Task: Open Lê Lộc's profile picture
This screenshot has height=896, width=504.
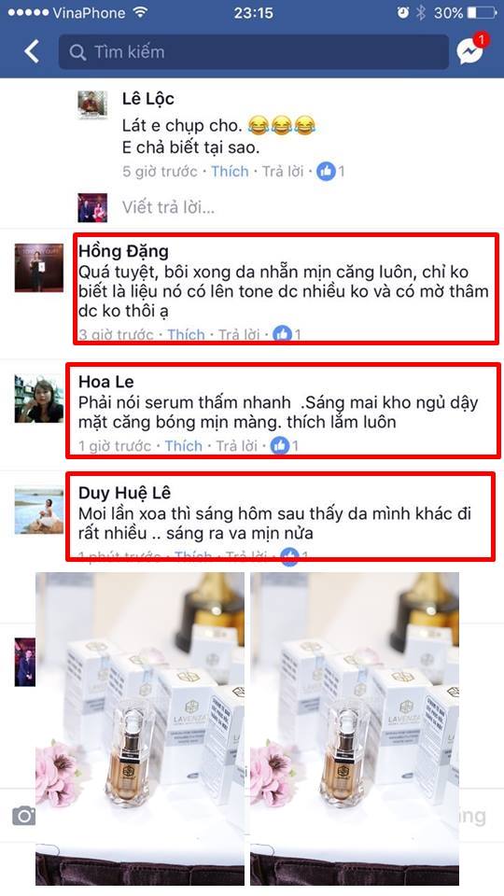Action: click(92, 105)
